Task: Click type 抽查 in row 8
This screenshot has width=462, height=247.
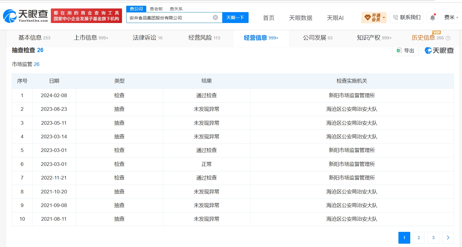Action: (119, 192)
